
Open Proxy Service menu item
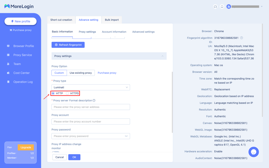coord(23,55)
